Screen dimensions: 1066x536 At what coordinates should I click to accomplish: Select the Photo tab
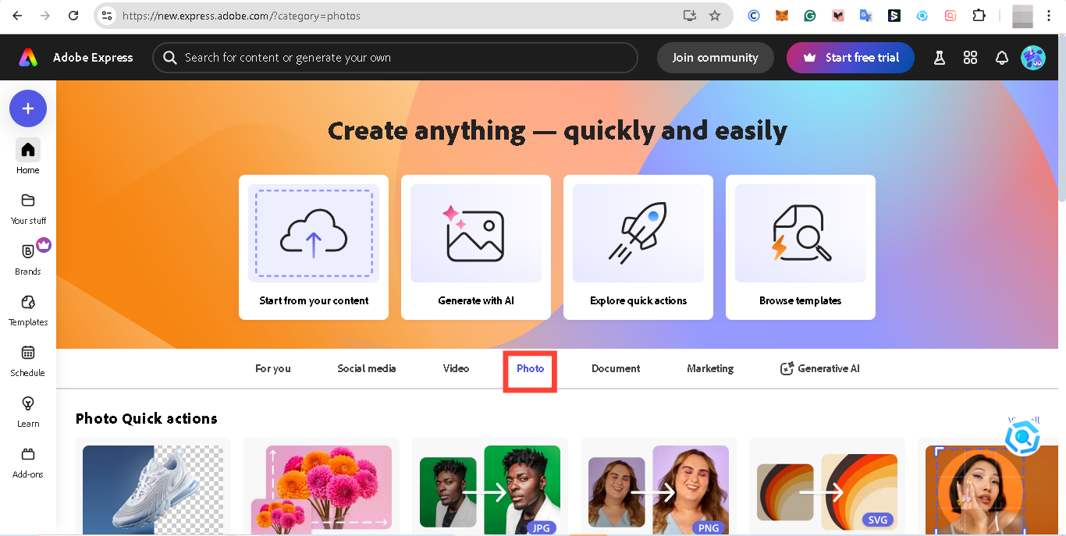click(x=530, y=368)
